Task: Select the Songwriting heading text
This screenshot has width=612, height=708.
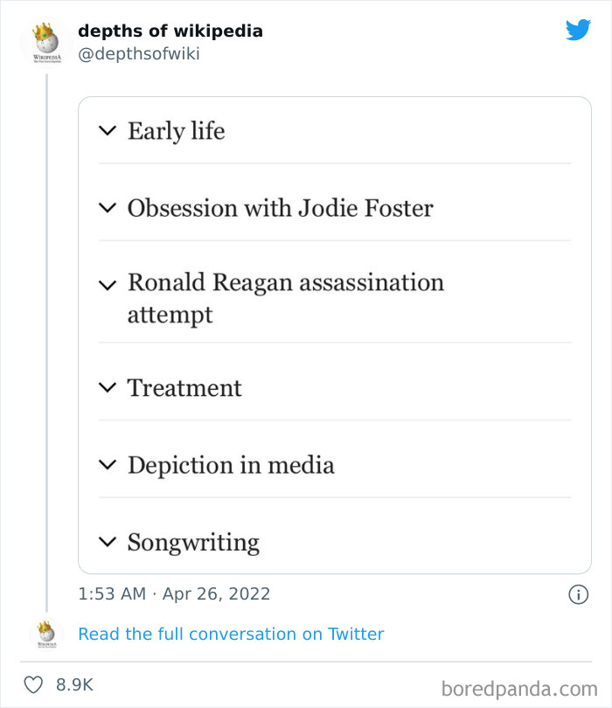Action: tap(193, 542)
